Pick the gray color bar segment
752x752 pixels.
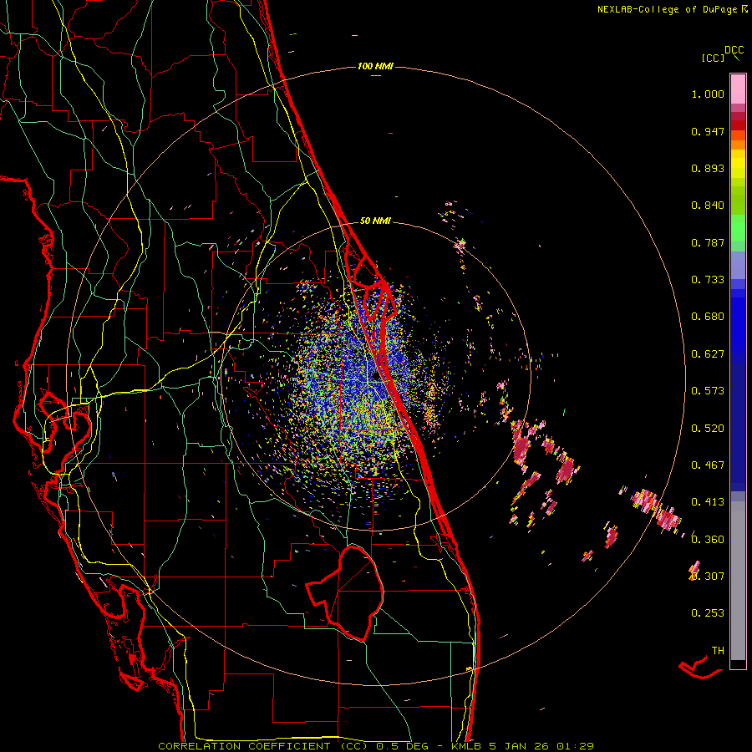pyautogui.click(x=738, y=581)
